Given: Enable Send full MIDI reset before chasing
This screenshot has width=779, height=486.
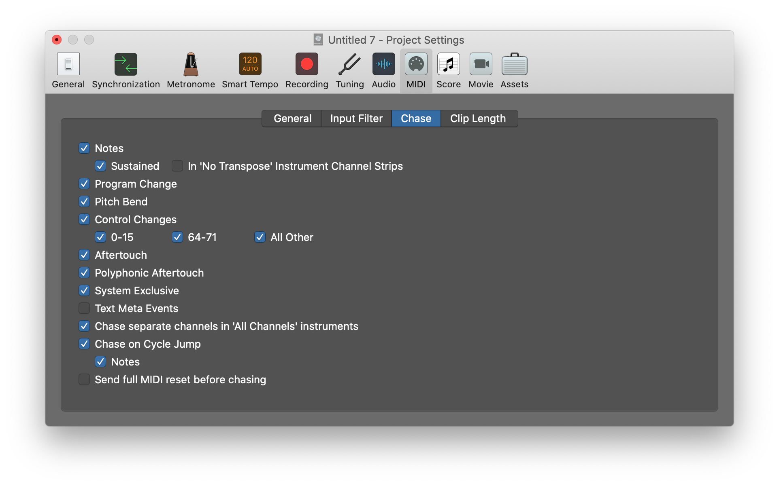Looking at the screenshot, I should [84, 380].
